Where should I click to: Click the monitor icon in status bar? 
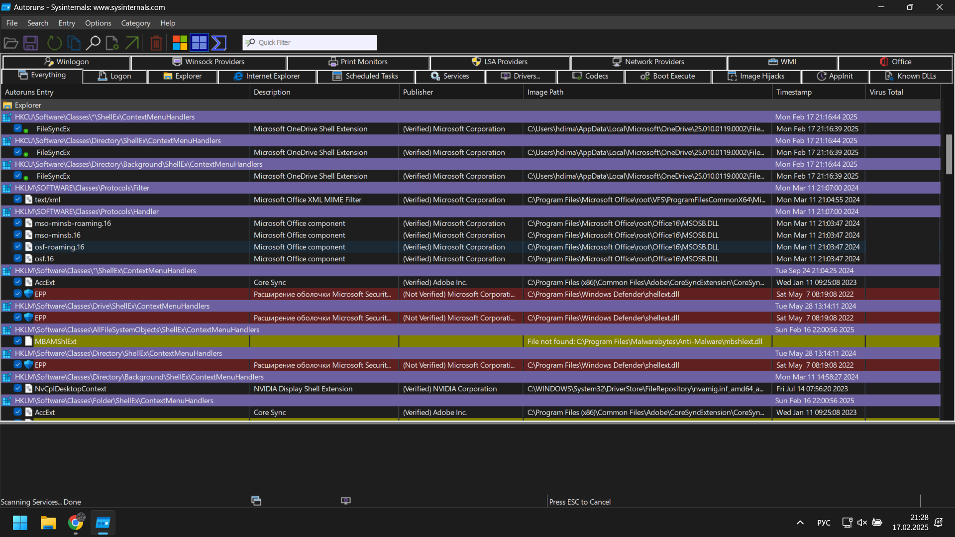[346, 501]
